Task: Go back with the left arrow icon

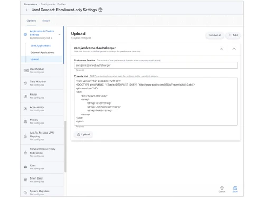Action: (27, 10)
